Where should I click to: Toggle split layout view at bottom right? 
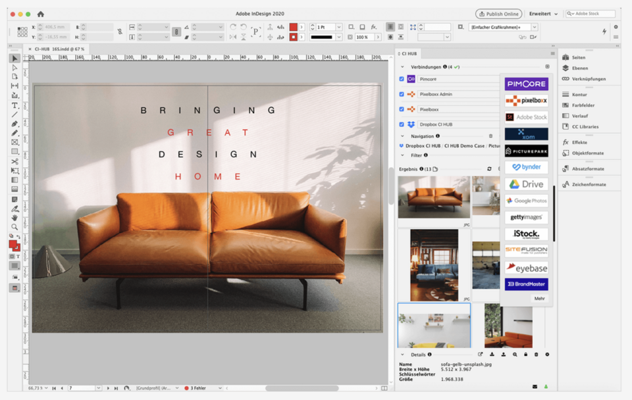coord(384,388)
